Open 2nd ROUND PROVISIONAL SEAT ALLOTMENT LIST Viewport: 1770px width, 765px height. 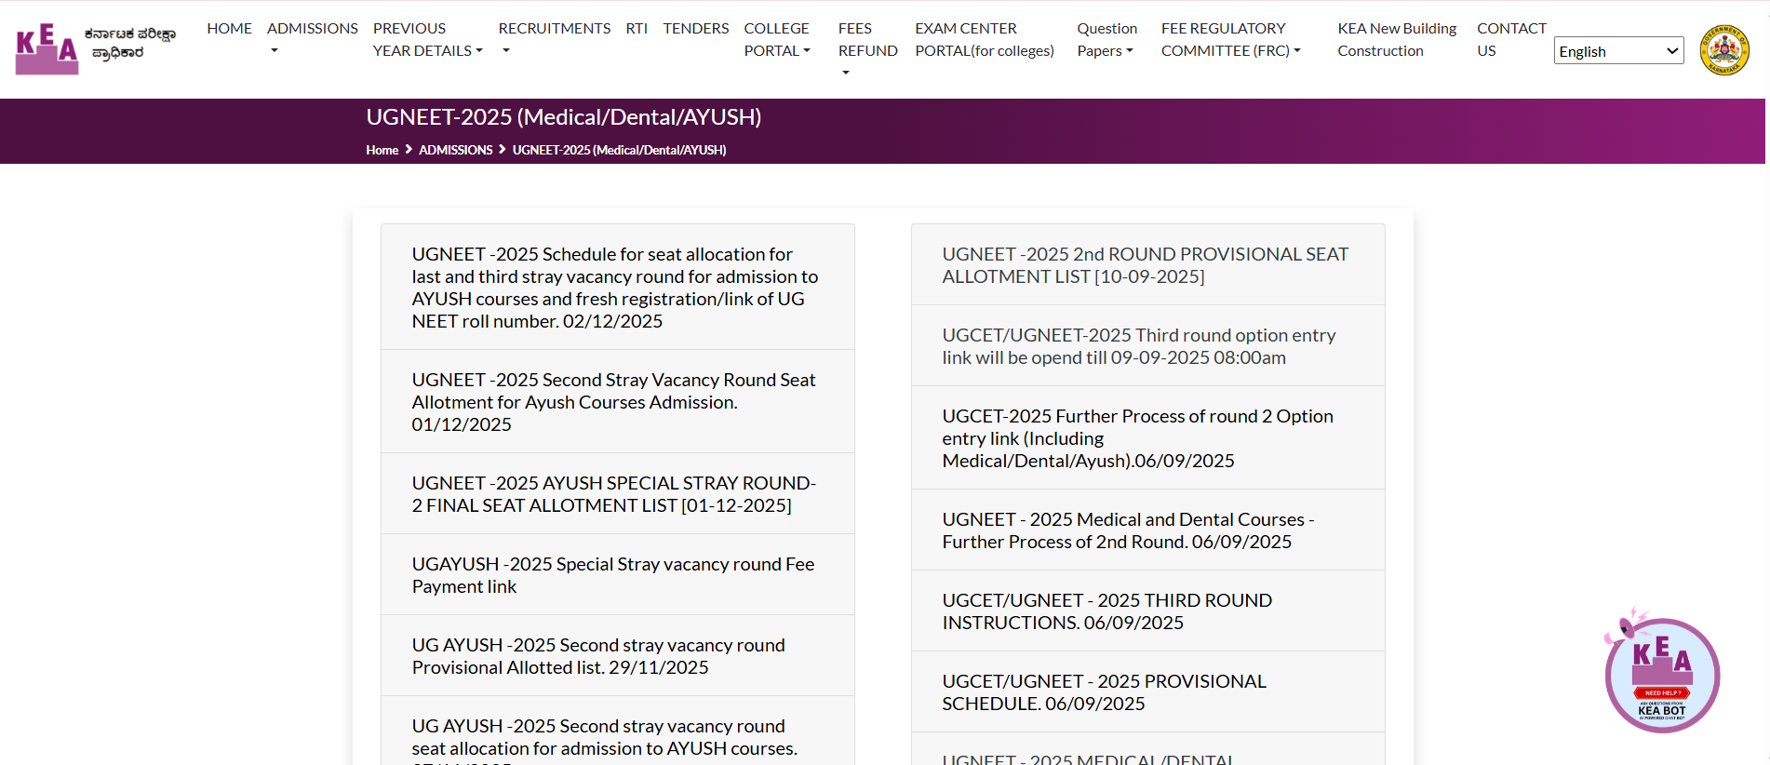(1147, 265)
